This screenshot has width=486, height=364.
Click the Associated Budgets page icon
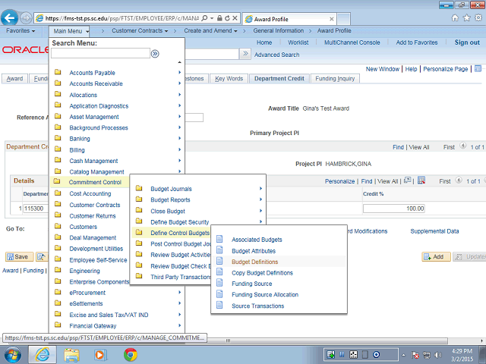(220, 240)
